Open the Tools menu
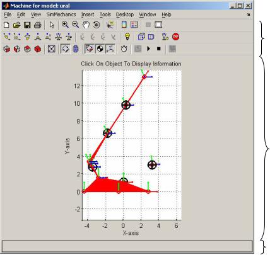Viewport: 270px width, 255px height. (x=105, y=14)
